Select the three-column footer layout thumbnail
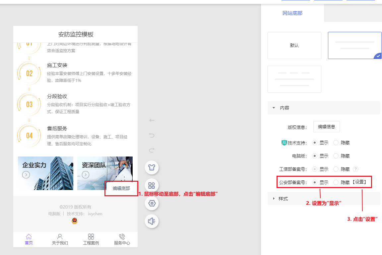Viewport: 382px width, 255px height. pos(294,79)
